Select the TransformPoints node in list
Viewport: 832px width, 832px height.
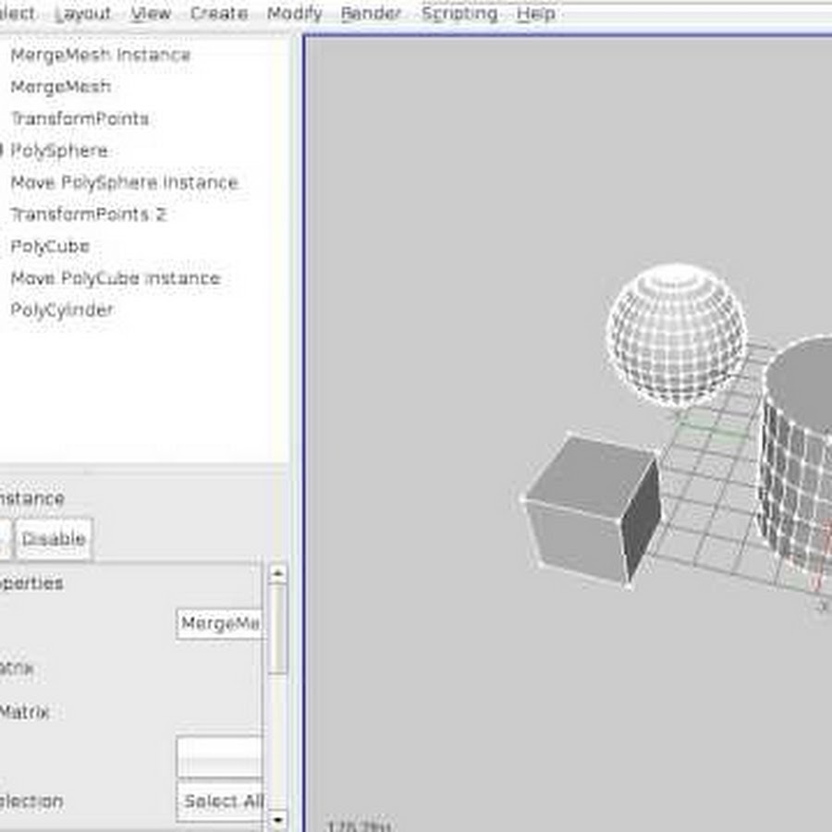coord(80,118)
